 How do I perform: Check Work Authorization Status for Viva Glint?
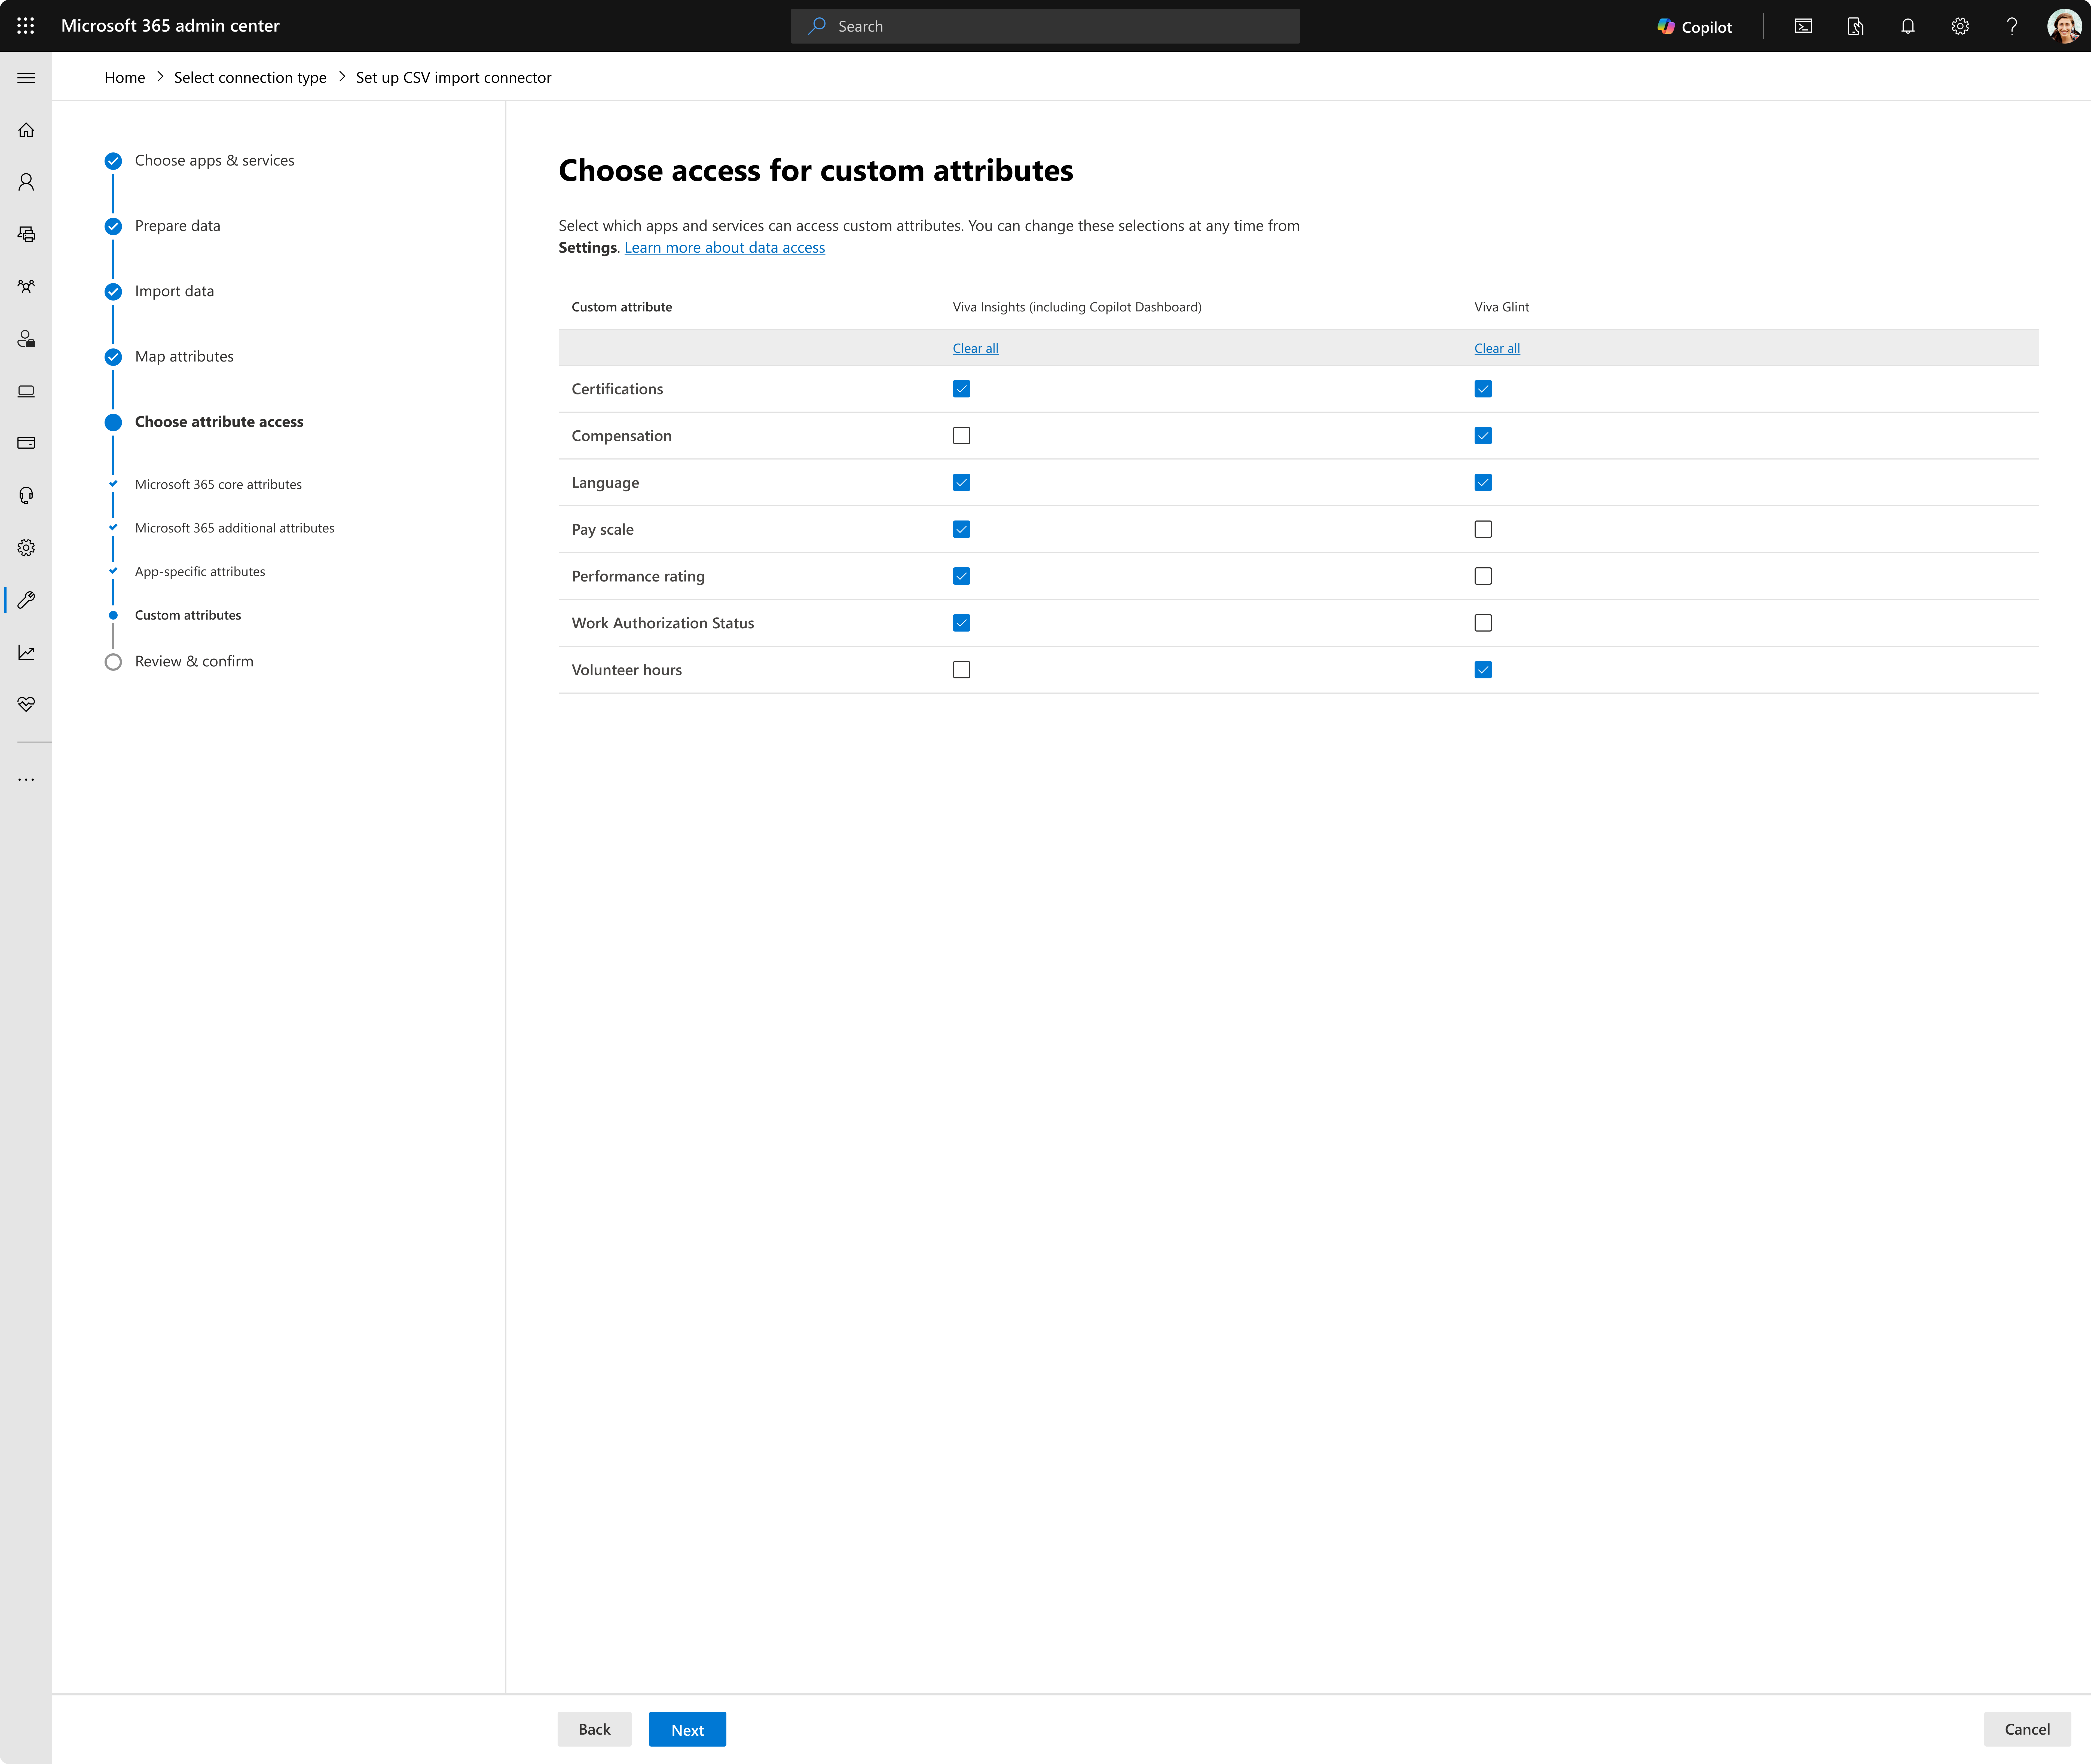[x=1483, y=623]
